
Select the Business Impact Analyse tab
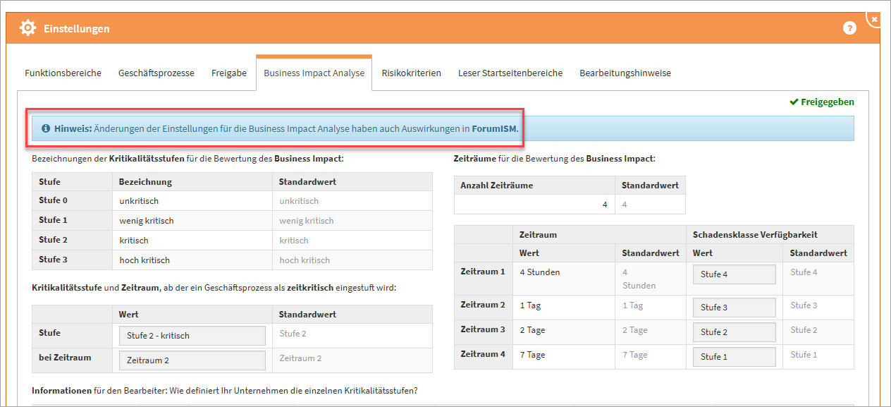(314, 73)
